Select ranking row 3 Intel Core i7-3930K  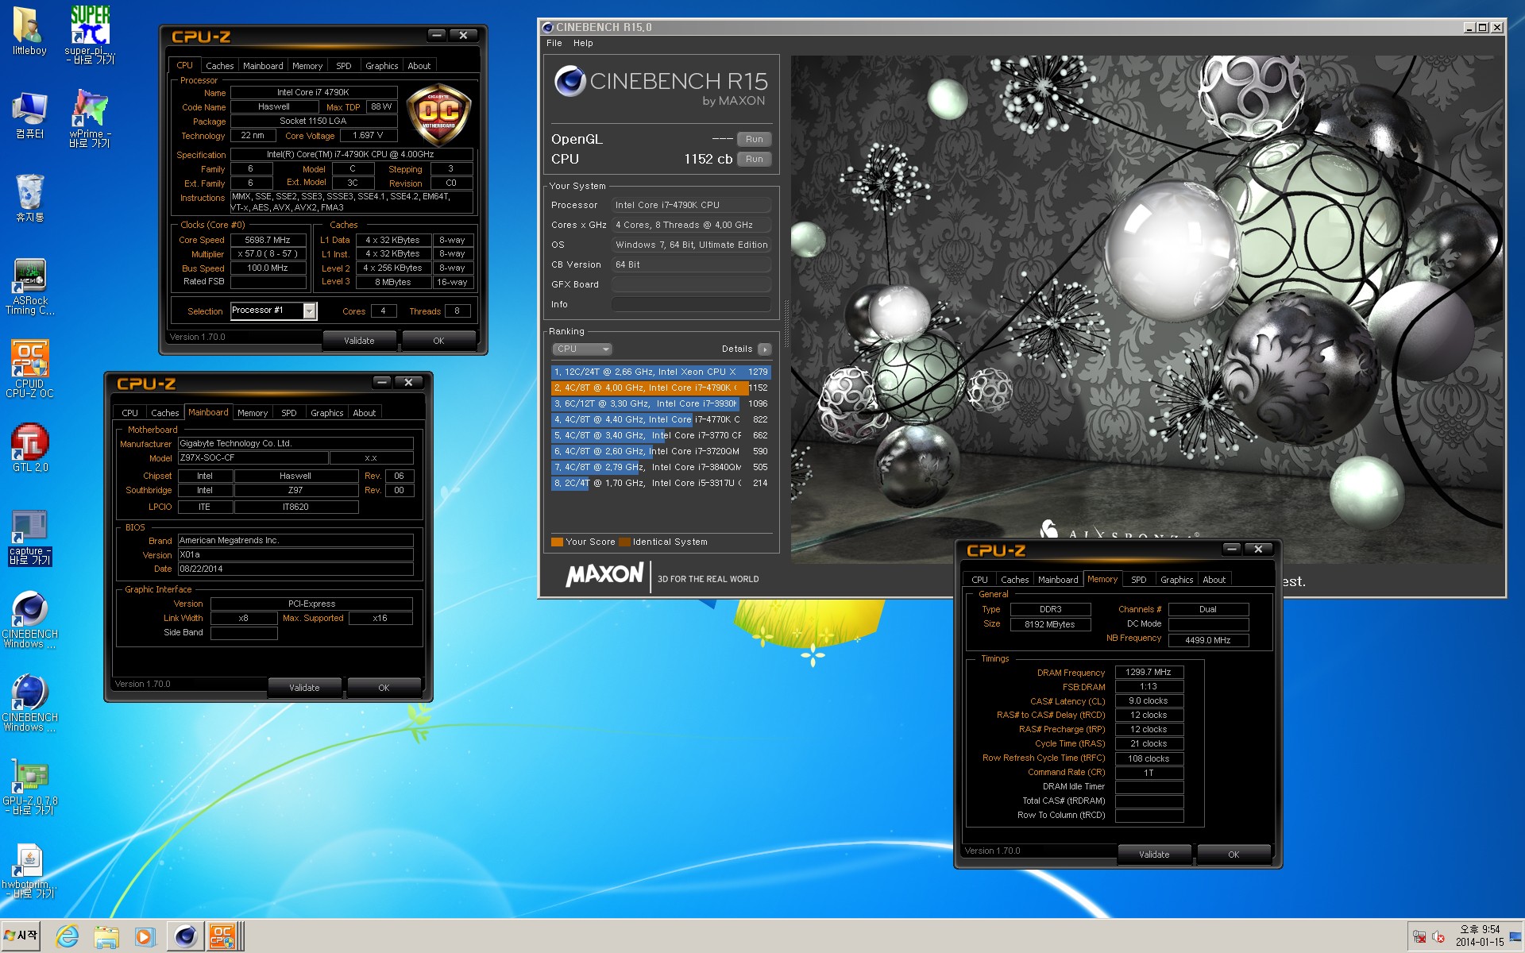661,403
